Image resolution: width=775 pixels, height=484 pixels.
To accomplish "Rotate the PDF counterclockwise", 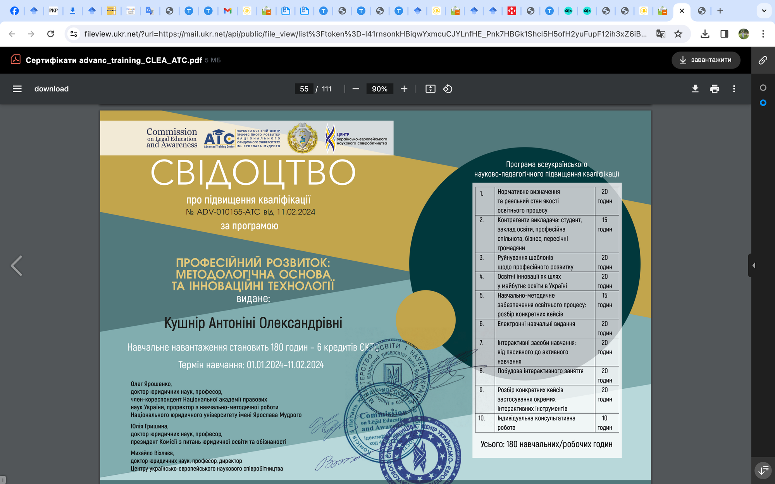I will [x=448, y=89].
